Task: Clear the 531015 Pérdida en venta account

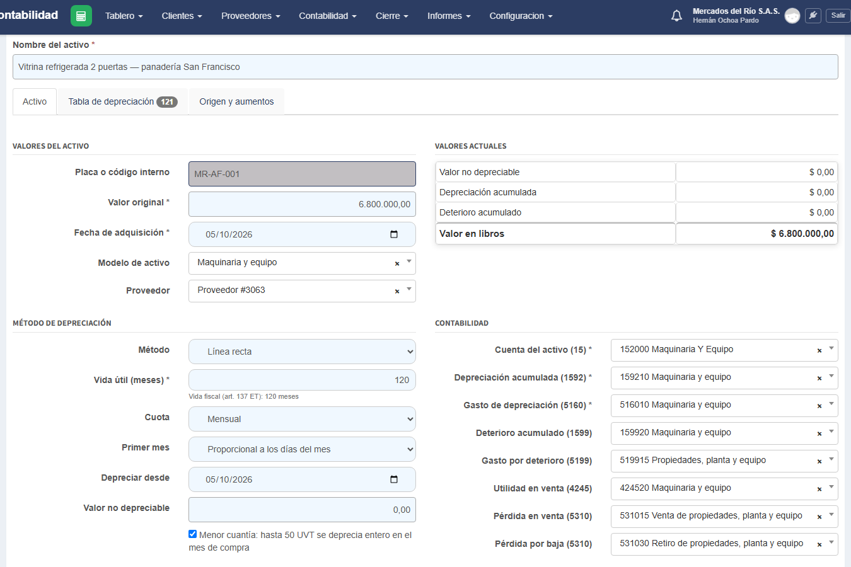Action: click(819, 517)
